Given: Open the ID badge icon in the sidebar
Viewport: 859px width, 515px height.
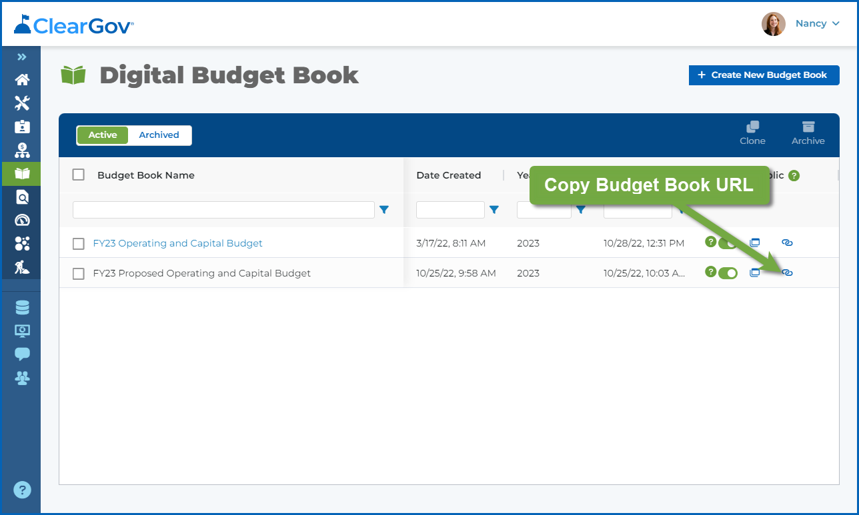Looking at the screenshot, I should point(22,127).
